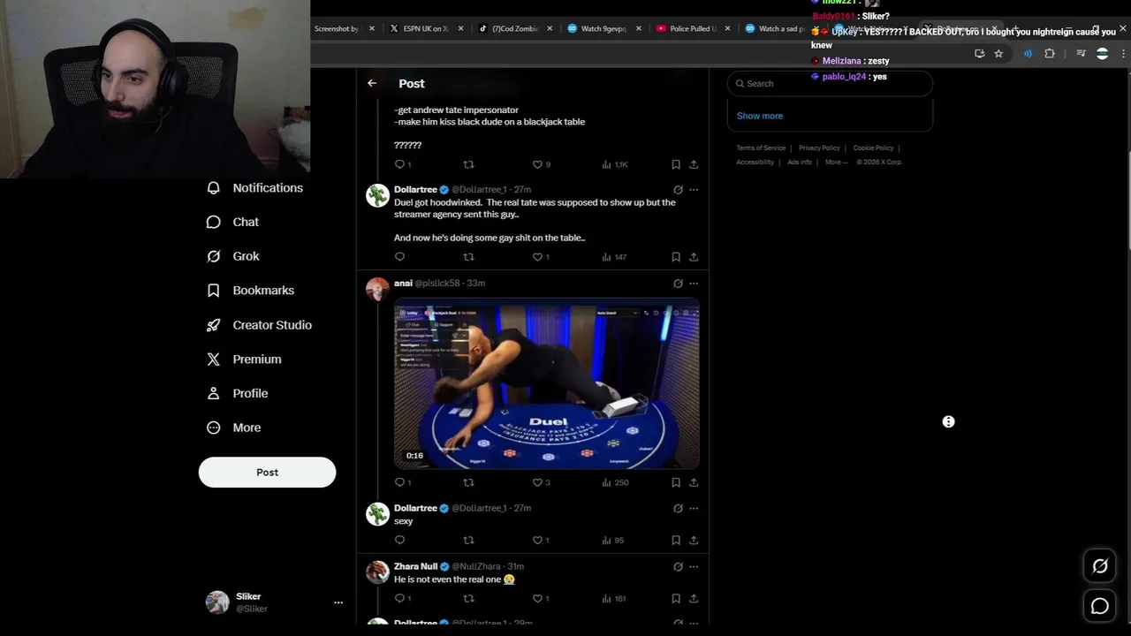Open more options on hoodwinked post
The height and width of the screenshot is (636, 1131).
(x=694, y=190)
